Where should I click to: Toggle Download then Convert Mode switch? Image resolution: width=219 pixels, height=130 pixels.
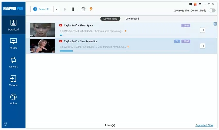(x=212, y=11)
